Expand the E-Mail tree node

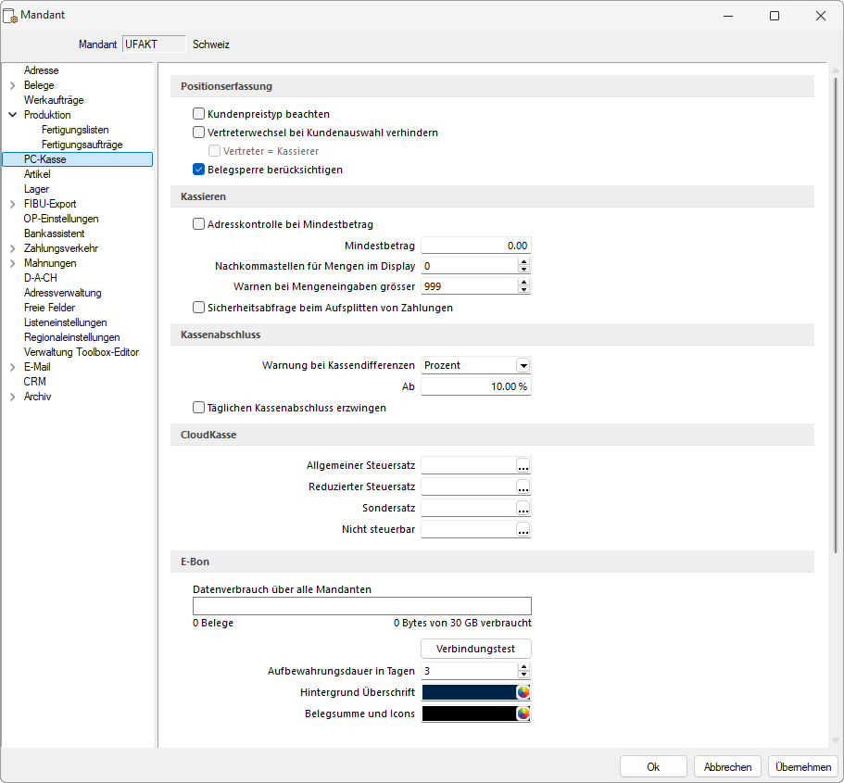[13, 367]
